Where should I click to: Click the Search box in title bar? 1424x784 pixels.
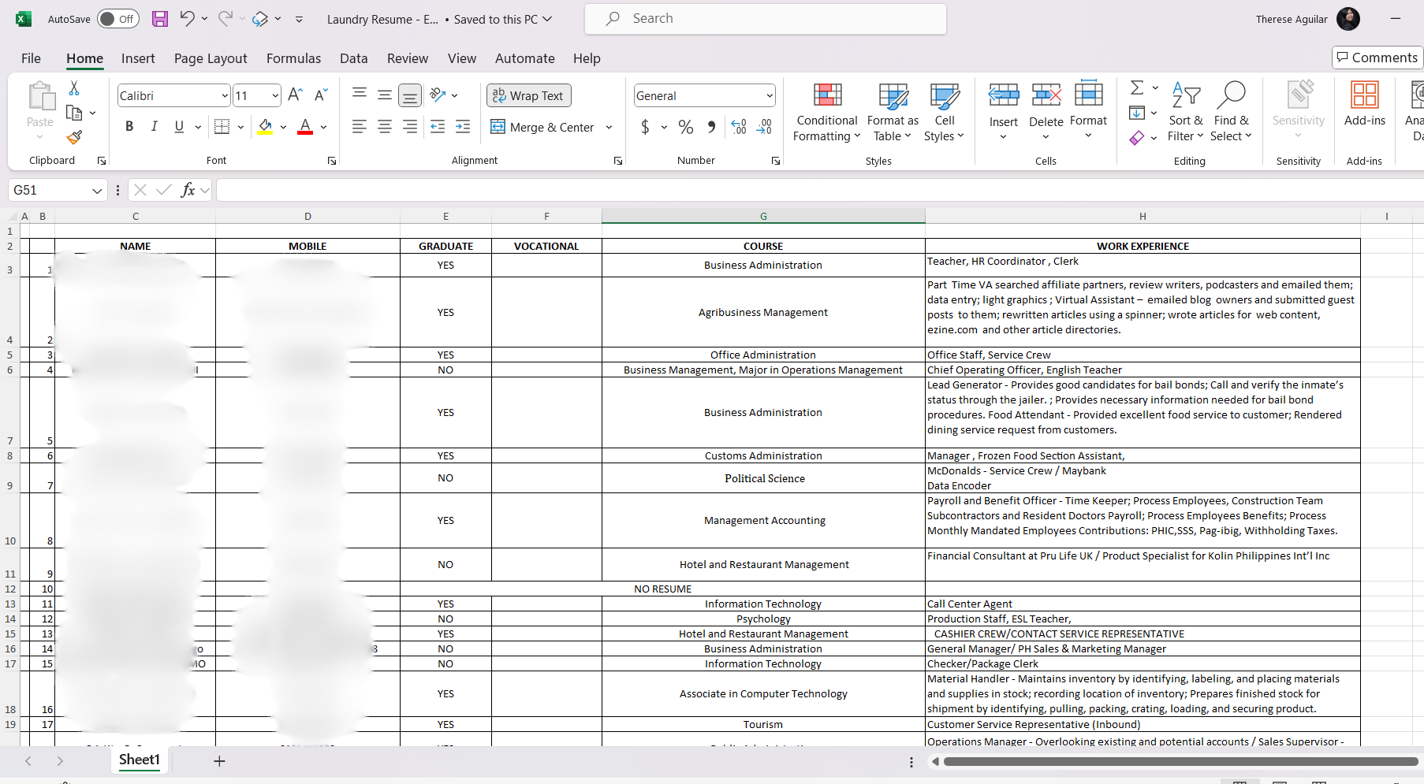765,19
